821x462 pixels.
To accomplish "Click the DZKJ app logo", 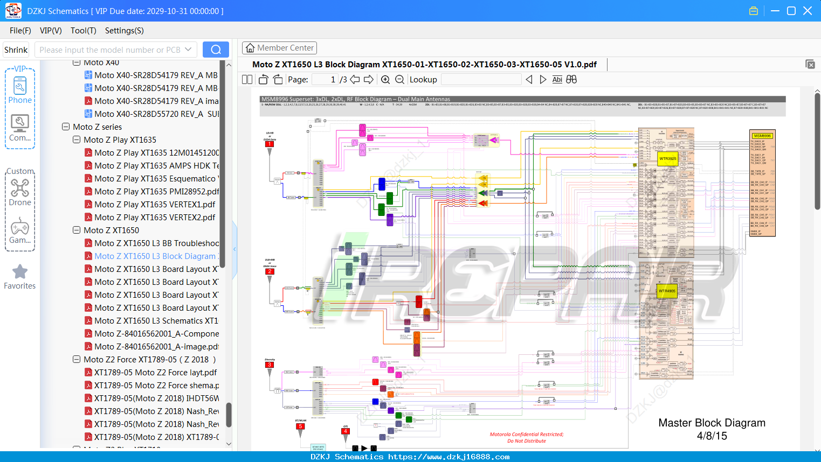I will tap(13, 11).
